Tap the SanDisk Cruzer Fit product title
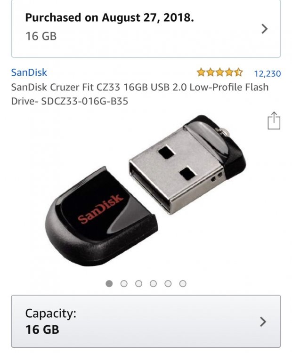This screenshot has height=353, width=292. [140, 94]
